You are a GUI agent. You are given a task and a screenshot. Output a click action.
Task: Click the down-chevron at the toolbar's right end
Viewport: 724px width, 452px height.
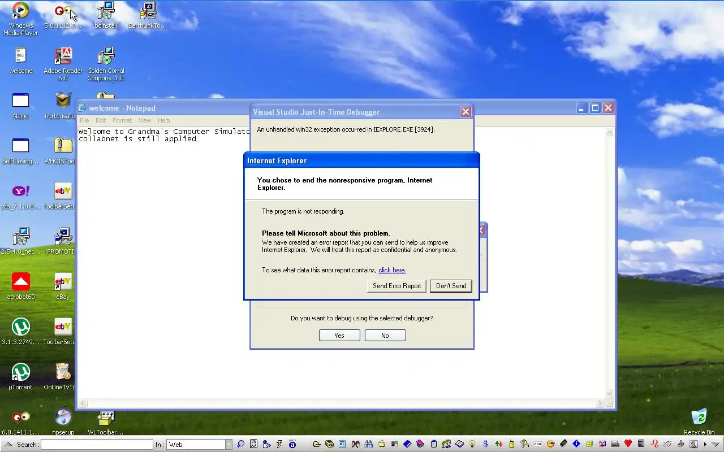[716, 444]
